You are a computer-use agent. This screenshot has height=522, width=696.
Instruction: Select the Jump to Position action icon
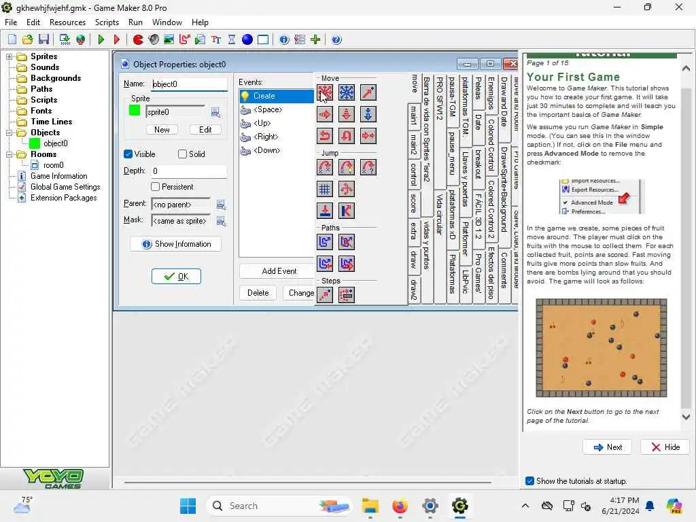[325, 167]
